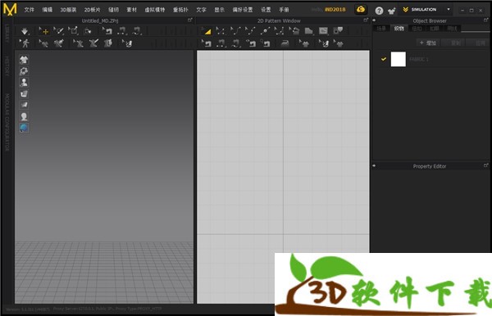This screenshot has width=492, height=316.
Task: Open the 虚拟模特 menu
Action: 155,10
